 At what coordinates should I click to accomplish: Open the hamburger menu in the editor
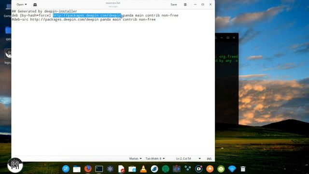pos(185,4)
